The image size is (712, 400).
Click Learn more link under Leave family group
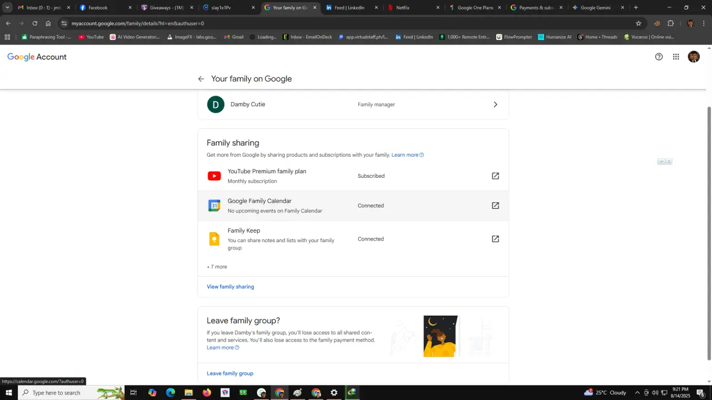pyautogui.click(x=223, y=348)
